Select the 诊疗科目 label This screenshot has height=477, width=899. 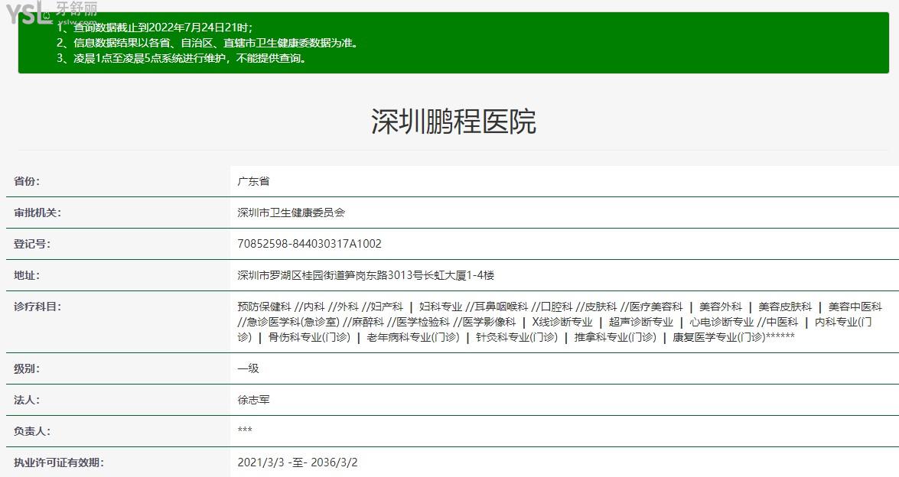point(37,307)
